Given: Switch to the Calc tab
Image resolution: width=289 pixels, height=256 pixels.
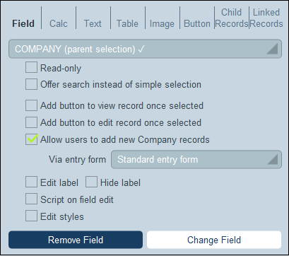Looking at the screenshot, I should click(59, 23).
